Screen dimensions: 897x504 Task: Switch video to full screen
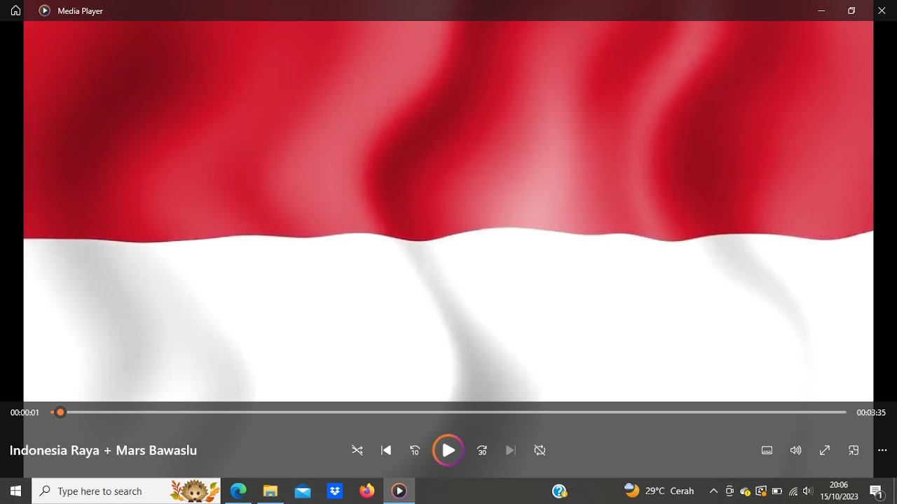click(x=825, y=450)
